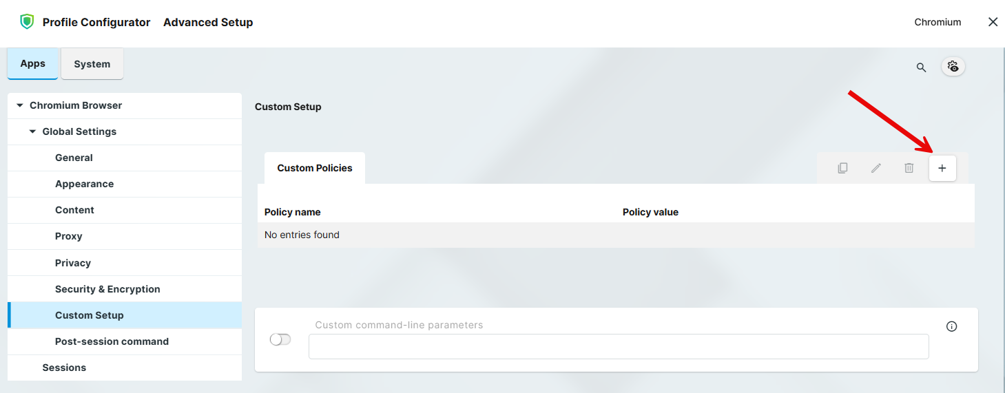The image size is (1005, 393).
Task: Click the settings-eye overview icon
Action: [953, 67]
